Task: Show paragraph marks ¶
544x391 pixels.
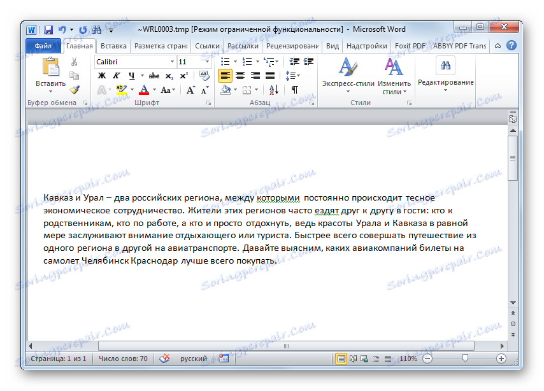Action: point(294,90)
